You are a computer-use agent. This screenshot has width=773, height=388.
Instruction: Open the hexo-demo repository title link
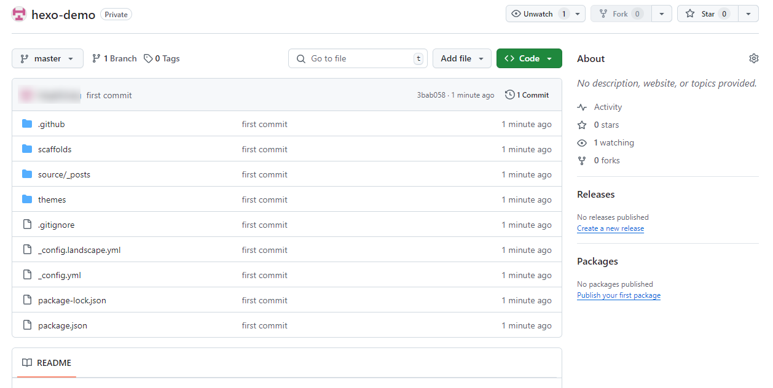(x=63, y=15)
